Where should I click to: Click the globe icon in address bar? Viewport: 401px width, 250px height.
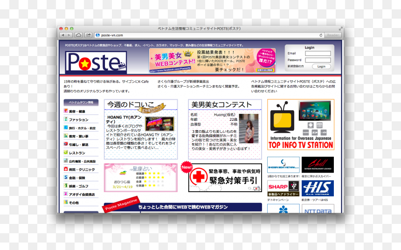(97, 35)
